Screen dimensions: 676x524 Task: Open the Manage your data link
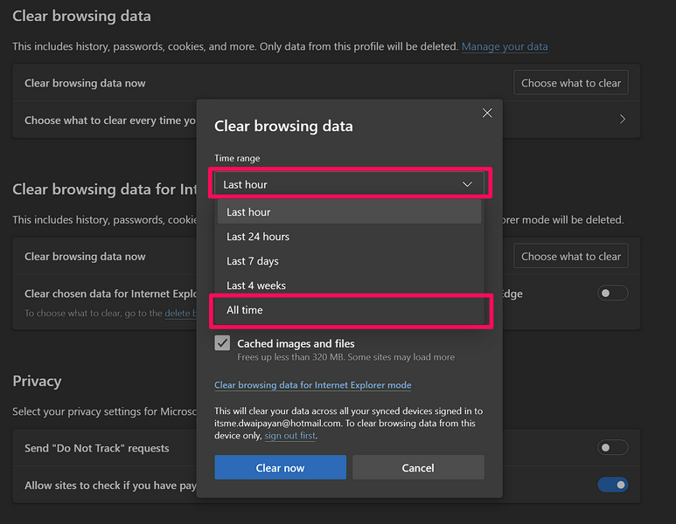[x=505, y=46]
